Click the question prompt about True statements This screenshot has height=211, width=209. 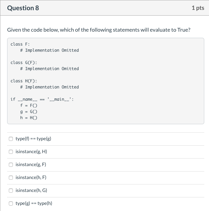(99, 30)
